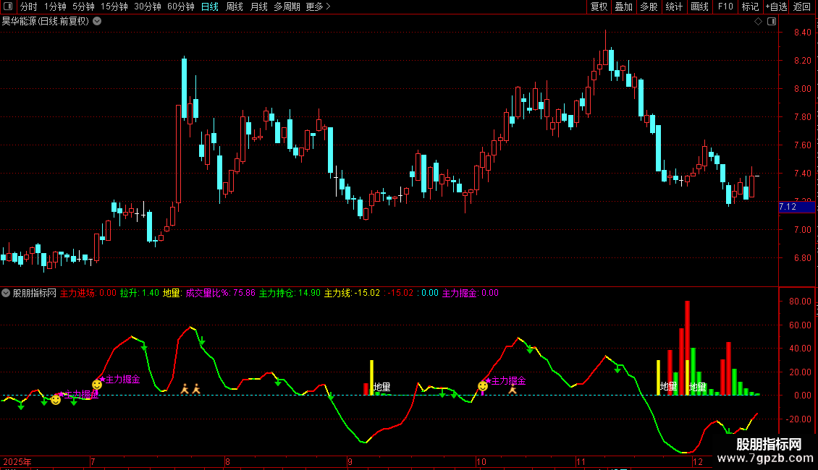Image resolution: width=818 pixels, height=470 pixels.
Task: Switch to 周线 weekly chart
Action: pyautogui.click(x=235, y=7)
